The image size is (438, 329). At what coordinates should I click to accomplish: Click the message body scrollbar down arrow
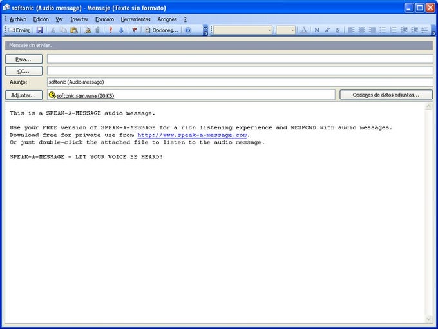[428, 319]
